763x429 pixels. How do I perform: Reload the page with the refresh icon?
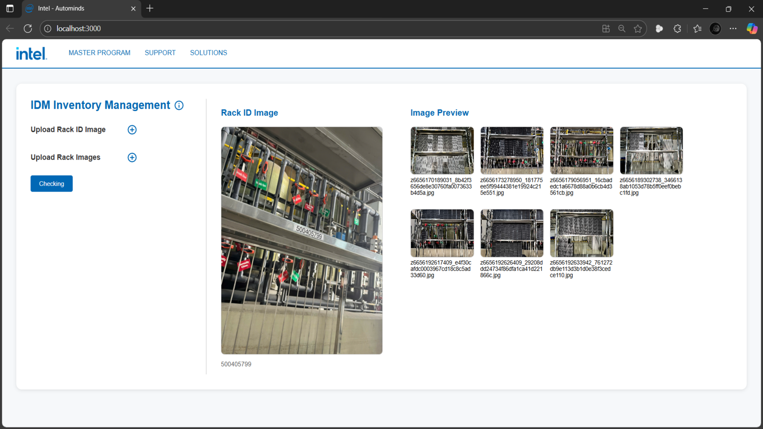tap(28, 29)
